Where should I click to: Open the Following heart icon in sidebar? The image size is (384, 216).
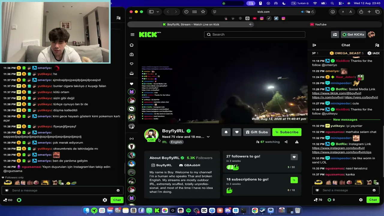[x=131, y=64]
